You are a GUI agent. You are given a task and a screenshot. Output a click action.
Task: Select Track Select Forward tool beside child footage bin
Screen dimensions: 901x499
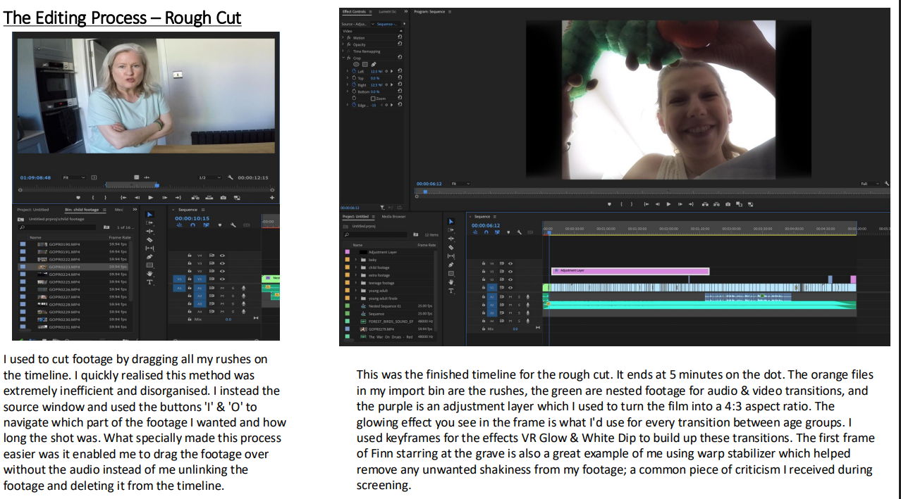point(149,223)
